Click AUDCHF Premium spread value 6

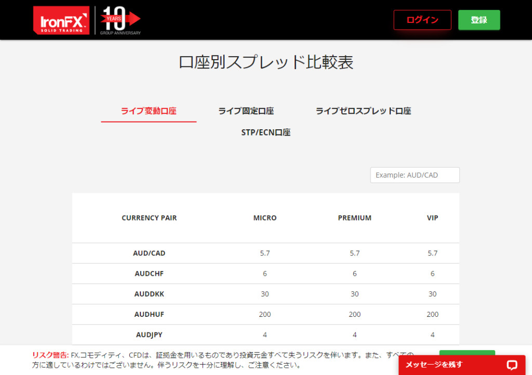point(354,274)
